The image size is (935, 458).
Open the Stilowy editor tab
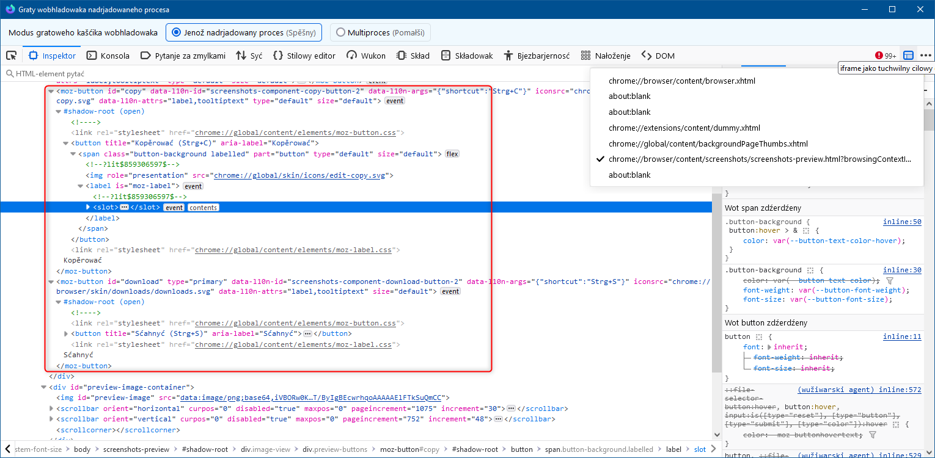pos(304,56)
